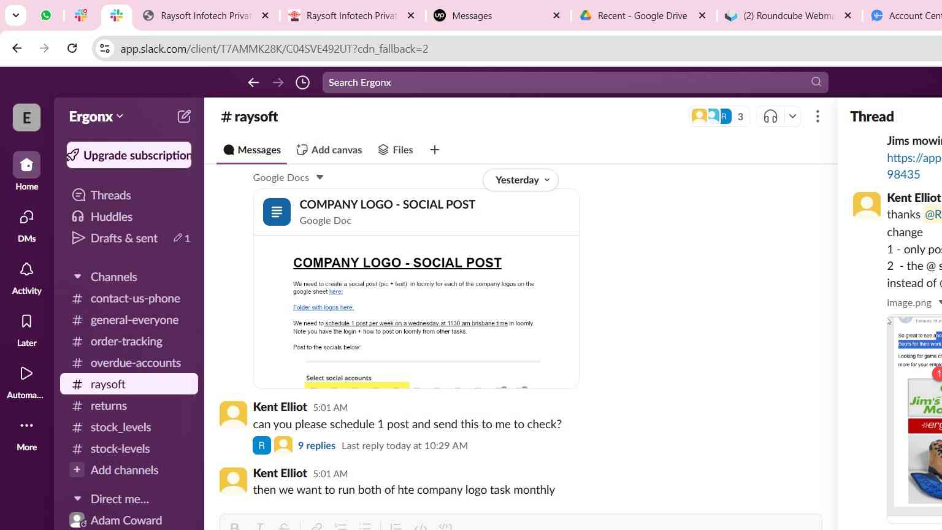
Task: Compose new message with pencil icon
Action: click(184, 117)
